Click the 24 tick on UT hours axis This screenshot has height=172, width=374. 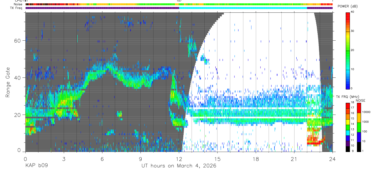333,159
